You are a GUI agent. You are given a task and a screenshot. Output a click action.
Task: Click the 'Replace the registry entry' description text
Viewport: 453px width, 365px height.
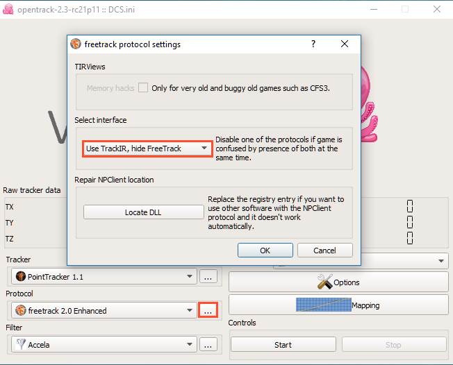276,212
